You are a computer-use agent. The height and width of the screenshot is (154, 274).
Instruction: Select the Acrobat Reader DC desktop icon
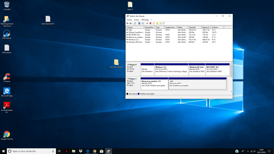[x=7, y=105]
